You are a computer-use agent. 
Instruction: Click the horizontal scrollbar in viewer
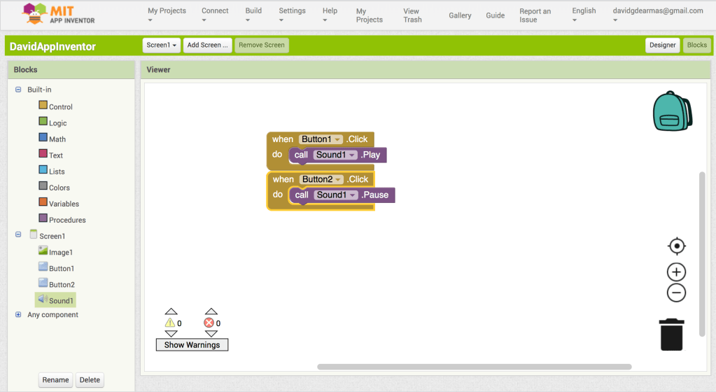pyautogui.click(x=474, y=367)
